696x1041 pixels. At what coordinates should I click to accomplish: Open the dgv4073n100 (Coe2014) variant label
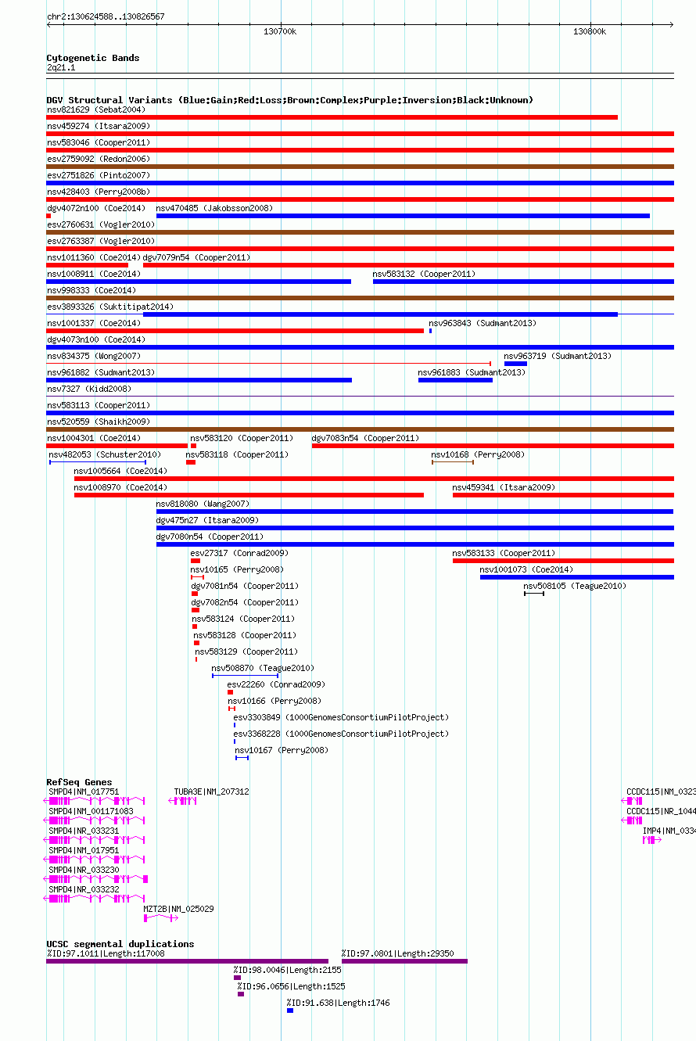95,339
